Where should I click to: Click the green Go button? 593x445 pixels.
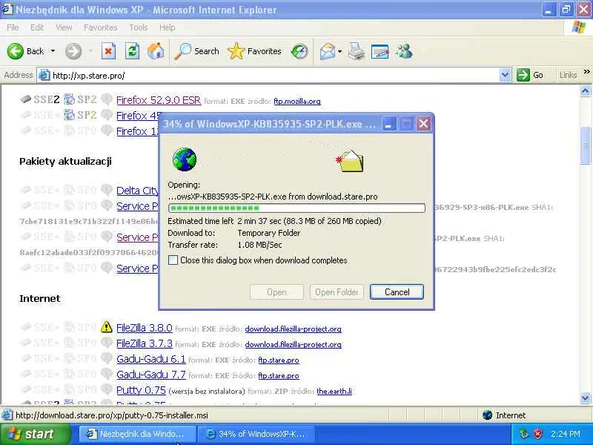[530, 75]
